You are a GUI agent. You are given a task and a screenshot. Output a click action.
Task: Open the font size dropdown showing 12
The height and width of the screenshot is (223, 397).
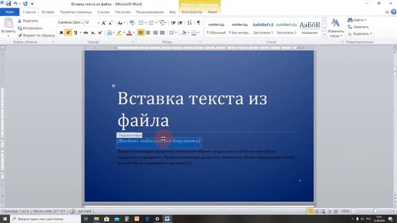point(98,23)
